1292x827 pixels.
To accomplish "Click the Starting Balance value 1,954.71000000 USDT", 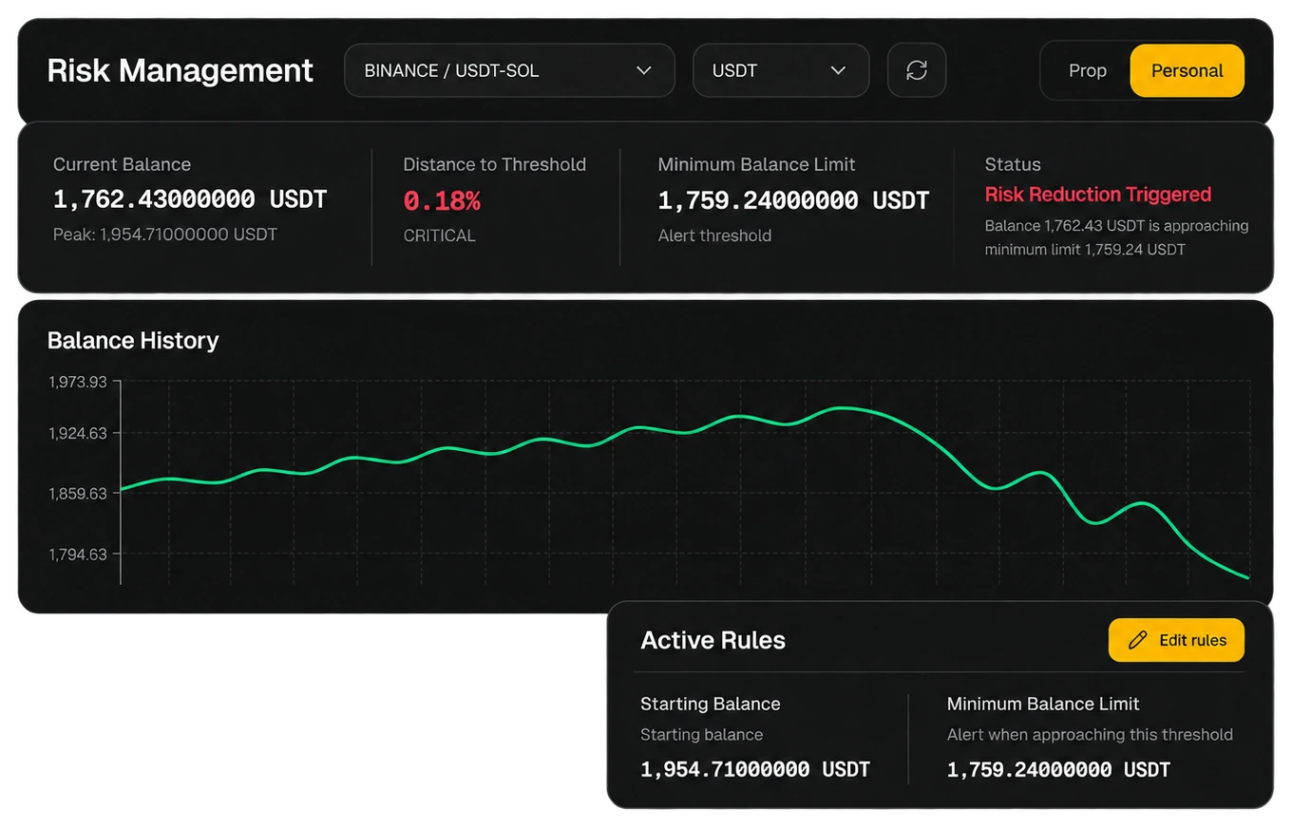I will [x=755, y=769].
